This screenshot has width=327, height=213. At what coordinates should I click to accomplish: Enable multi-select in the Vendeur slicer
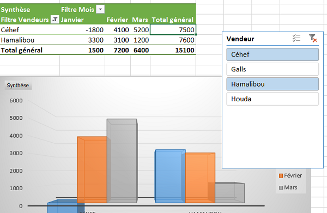coord(296,38)
